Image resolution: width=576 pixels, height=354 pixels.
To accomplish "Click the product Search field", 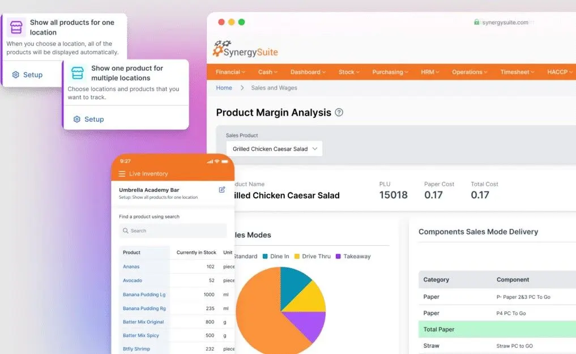I will point(173,231).
